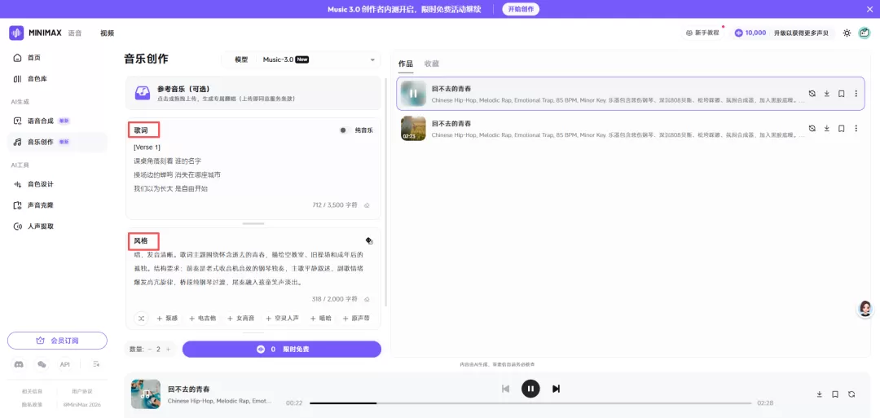Screen dimensions: 880x418
Task: Click into the lyrics text field
Action: pos(253,168)
